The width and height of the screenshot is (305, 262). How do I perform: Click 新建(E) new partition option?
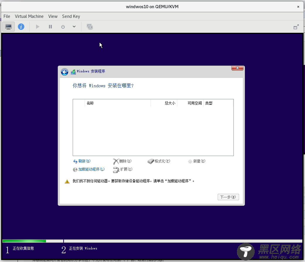tap(197, 161)
